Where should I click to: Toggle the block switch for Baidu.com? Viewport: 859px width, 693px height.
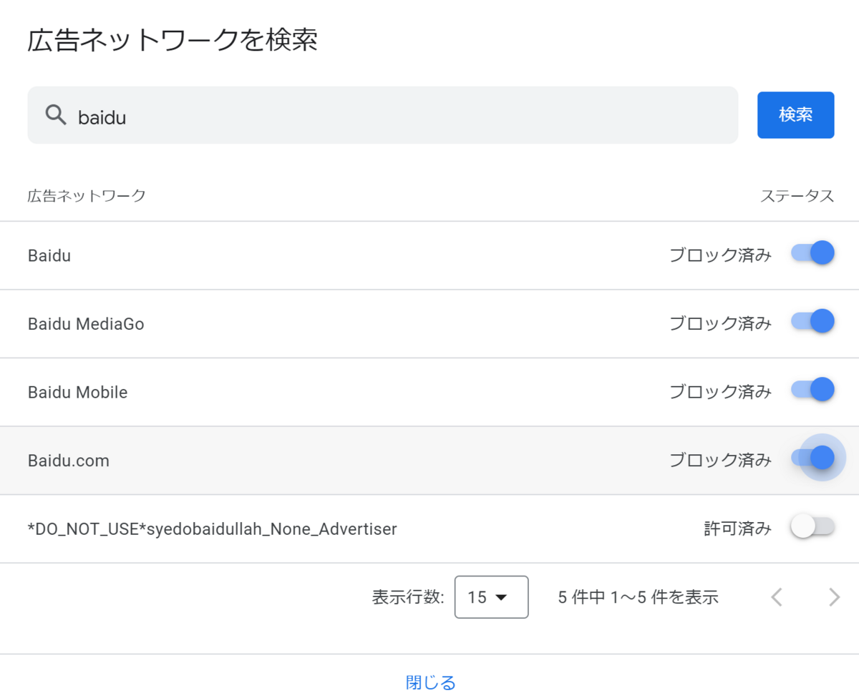click(812, 458)
